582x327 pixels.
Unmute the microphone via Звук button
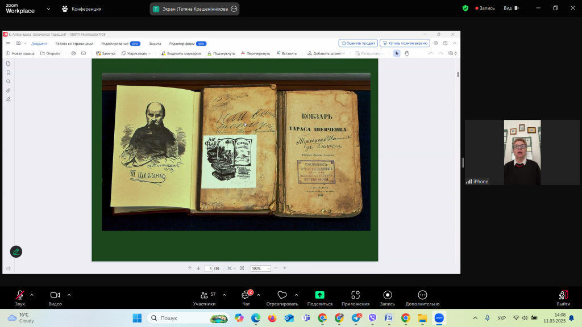pyautogui.click(x=20, y=295)
